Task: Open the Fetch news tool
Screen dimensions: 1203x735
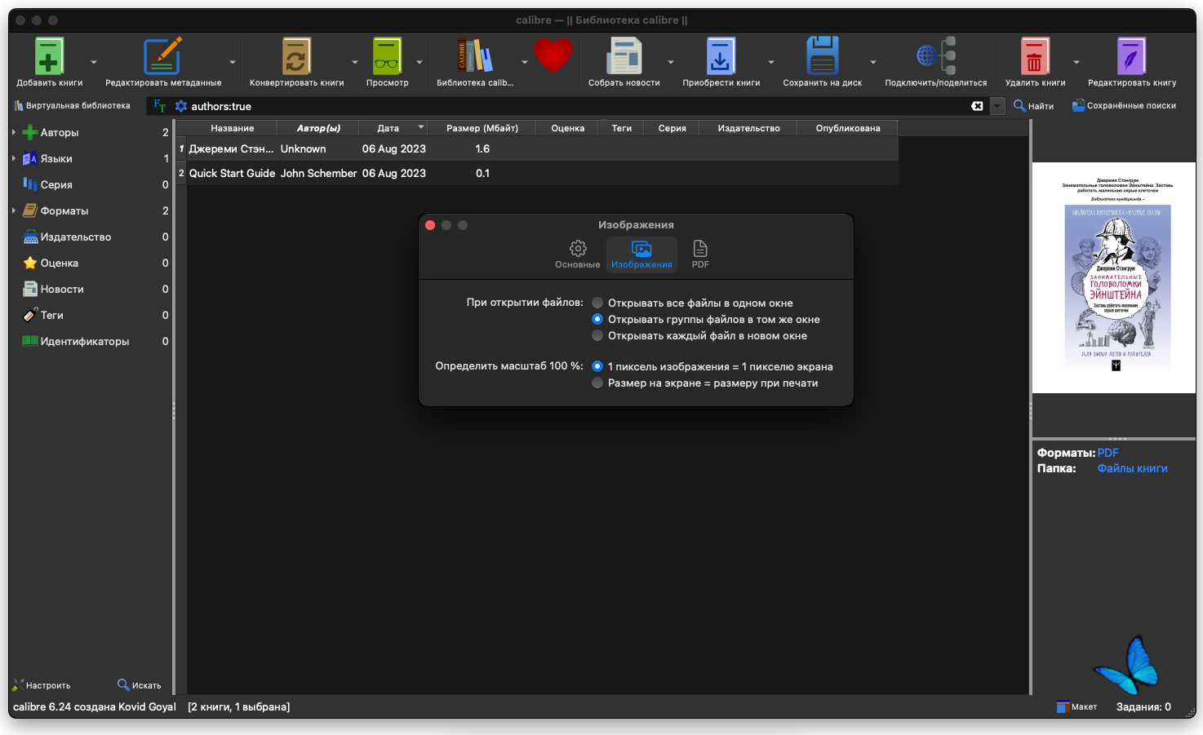Action: tap(624, 58)
